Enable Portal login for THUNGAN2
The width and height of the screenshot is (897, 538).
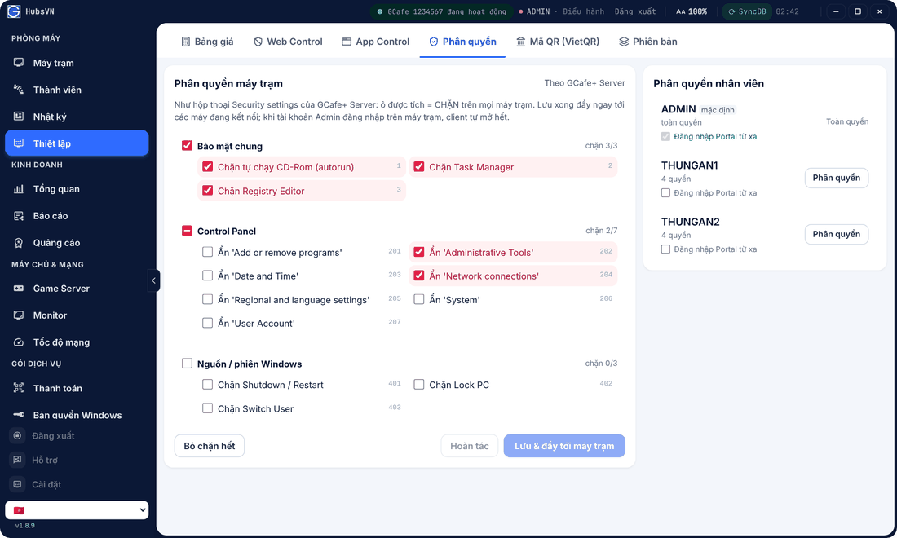(x=665, y=249)
